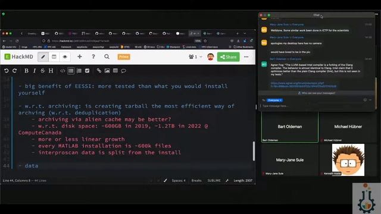Click wrench preferences icon in status bar
The height and width of the screenshot is (214, 381).
(x=227, y=181)
